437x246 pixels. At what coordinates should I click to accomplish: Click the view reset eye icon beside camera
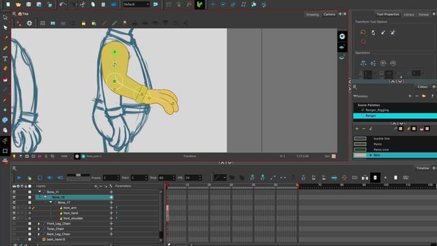coord(342,36)
